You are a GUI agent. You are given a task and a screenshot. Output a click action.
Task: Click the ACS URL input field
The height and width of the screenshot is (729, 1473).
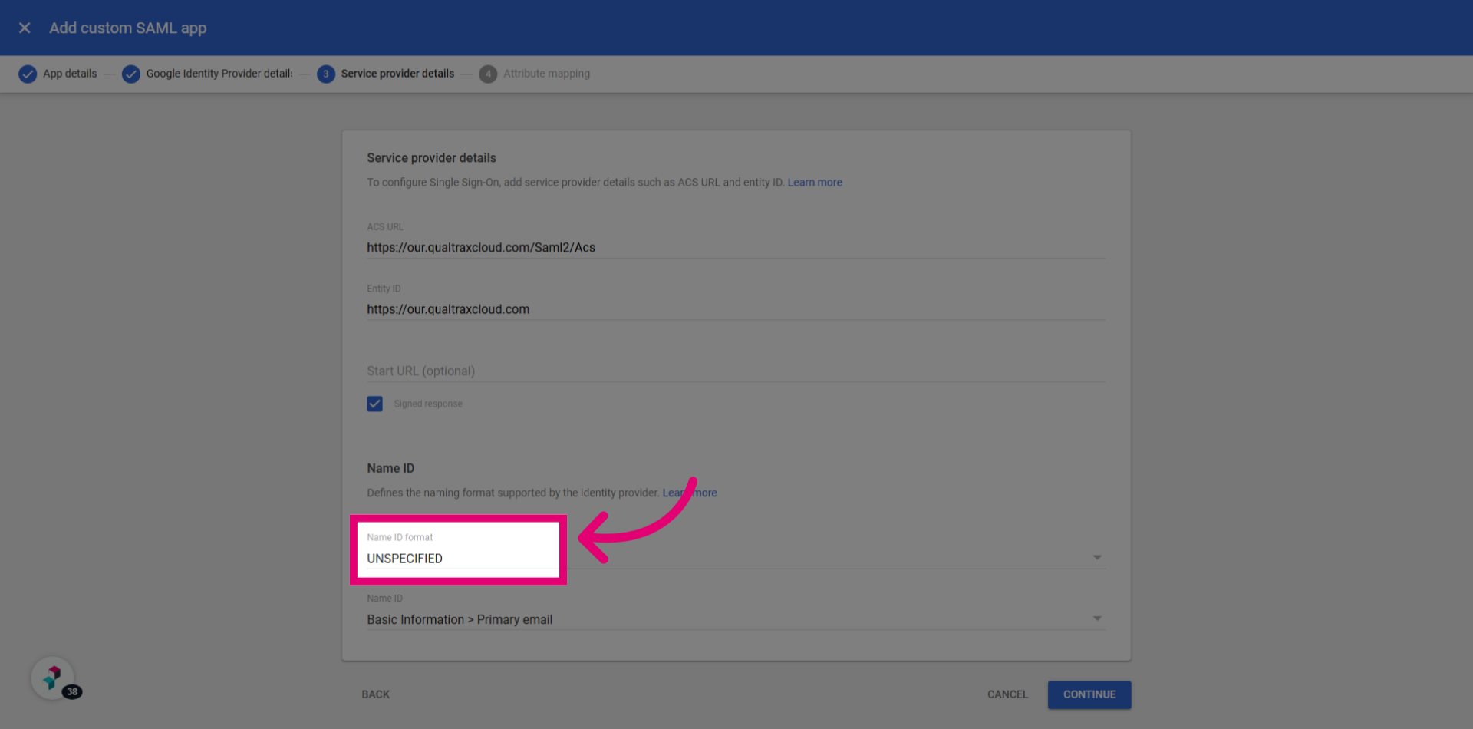pos(736,247)
